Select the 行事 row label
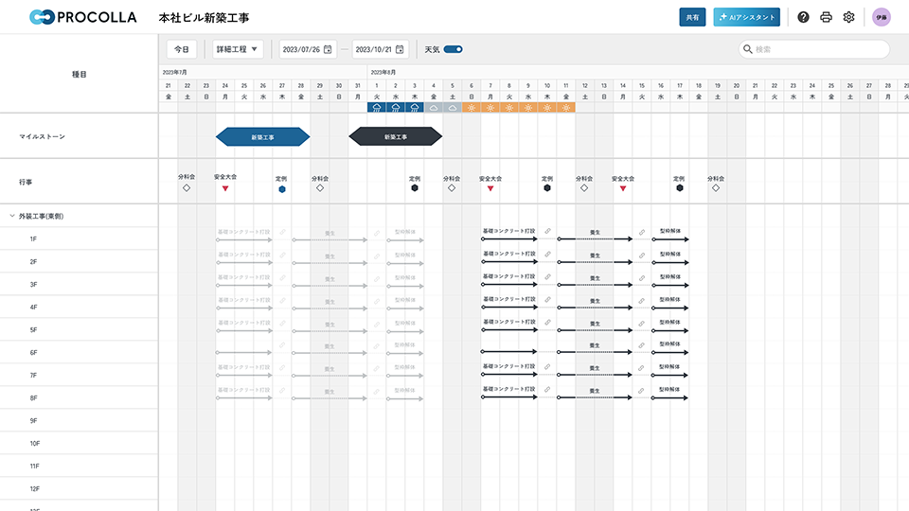 click(26, 182)
